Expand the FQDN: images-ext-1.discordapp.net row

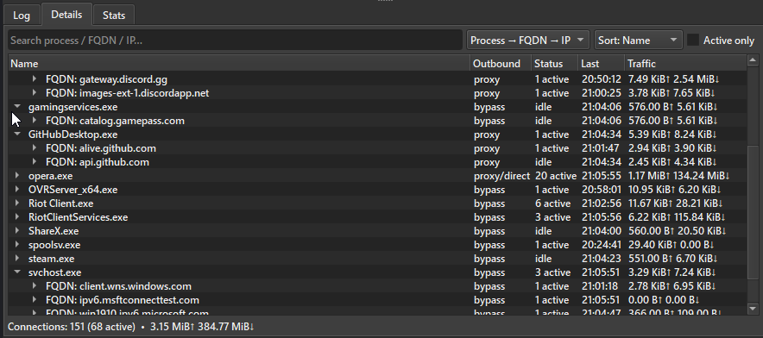pos(34,92)
